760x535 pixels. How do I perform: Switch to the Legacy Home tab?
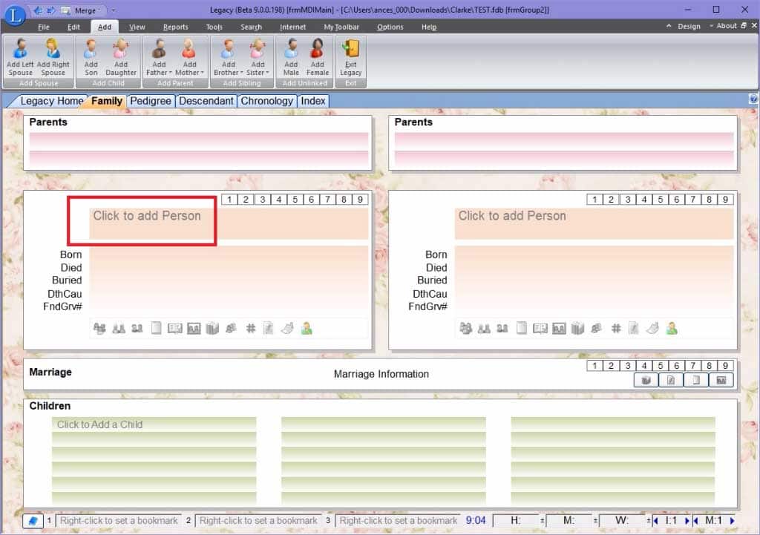point(51,101)
